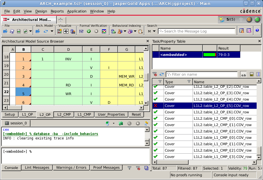Open the Reports menu
Image resolution: width=263 pixels, height=180 pixels.
tap(57, 11)
